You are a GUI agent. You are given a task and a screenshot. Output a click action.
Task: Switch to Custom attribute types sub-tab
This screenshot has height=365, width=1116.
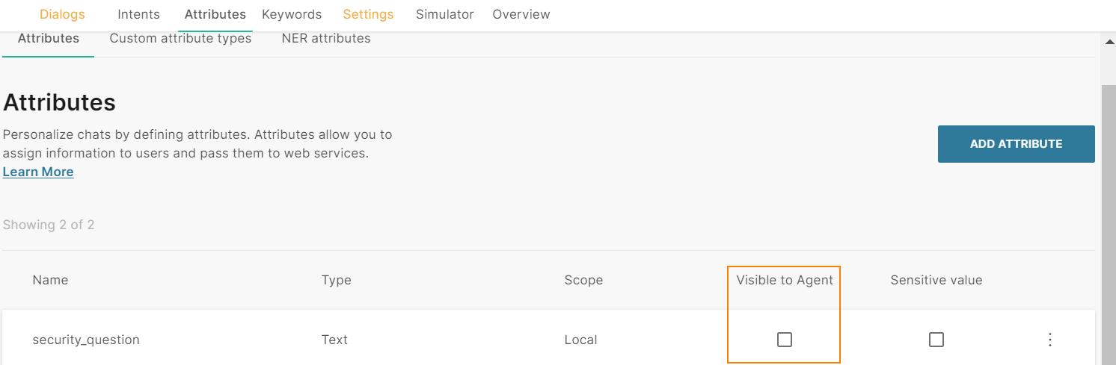pyautogui.click(x=180, y=38)
